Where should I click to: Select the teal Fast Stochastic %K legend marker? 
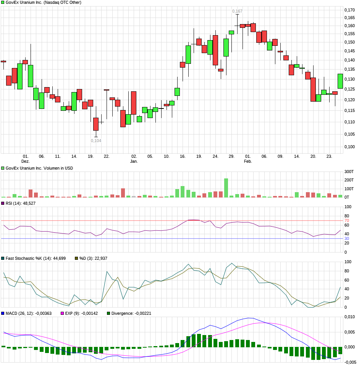(3, 258)
